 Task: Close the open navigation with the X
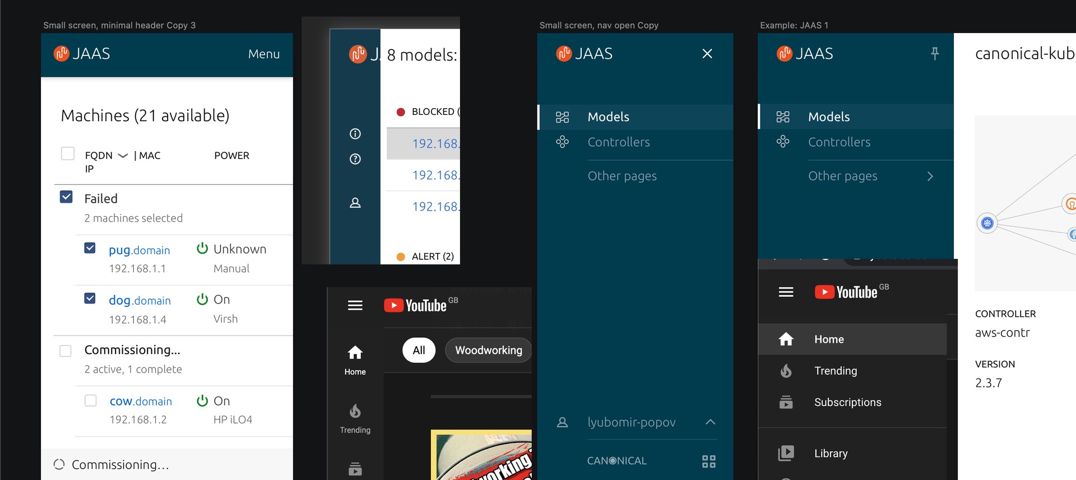pyautogui.click(x=707, y=54)
